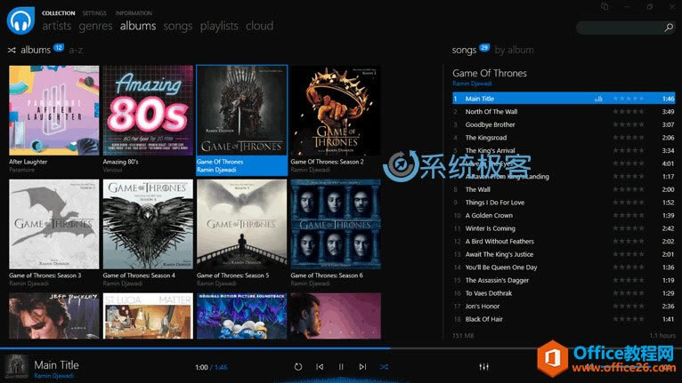The height and width of the screenshot is (383, 682).
Task: Click the search input field
Action: click(620, 28)
